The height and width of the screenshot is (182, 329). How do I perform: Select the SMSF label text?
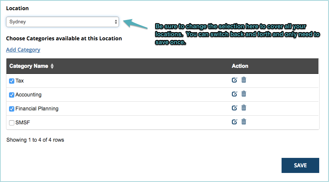pyautogui.click(x=23, y=122)
